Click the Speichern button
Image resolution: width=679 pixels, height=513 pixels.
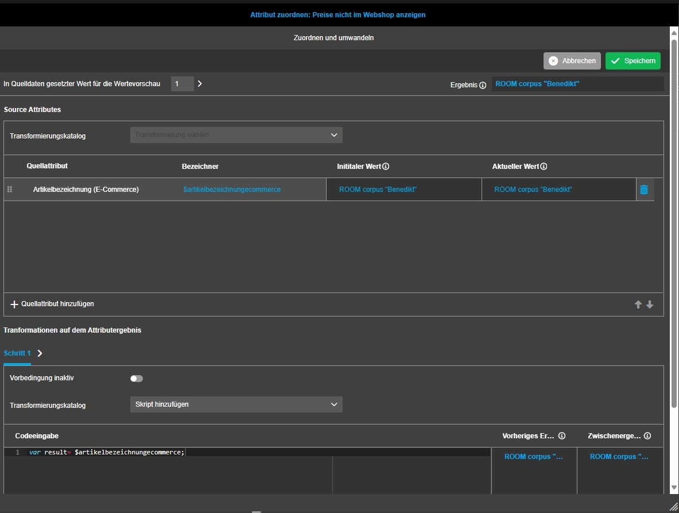click(x=633, y=61)
